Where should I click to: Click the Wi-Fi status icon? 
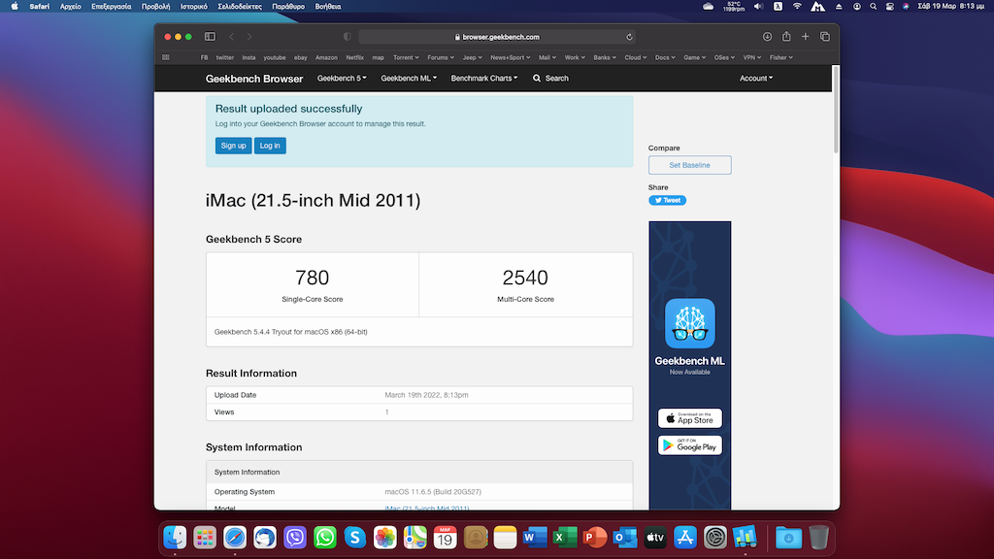pyautogui.click(x=798, y=7)
